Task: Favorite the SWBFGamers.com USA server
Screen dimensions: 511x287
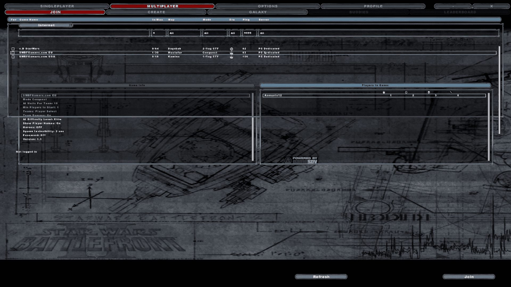Action: 13,57
